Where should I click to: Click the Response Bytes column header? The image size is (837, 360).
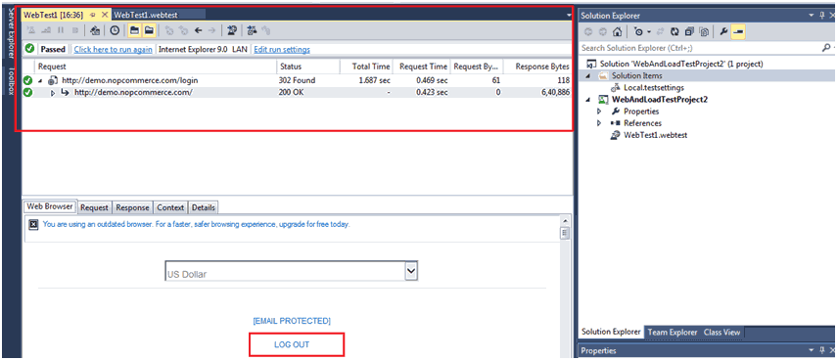click(537, 67)
